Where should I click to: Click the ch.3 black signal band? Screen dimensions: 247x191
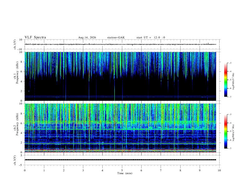click(120, 160)
